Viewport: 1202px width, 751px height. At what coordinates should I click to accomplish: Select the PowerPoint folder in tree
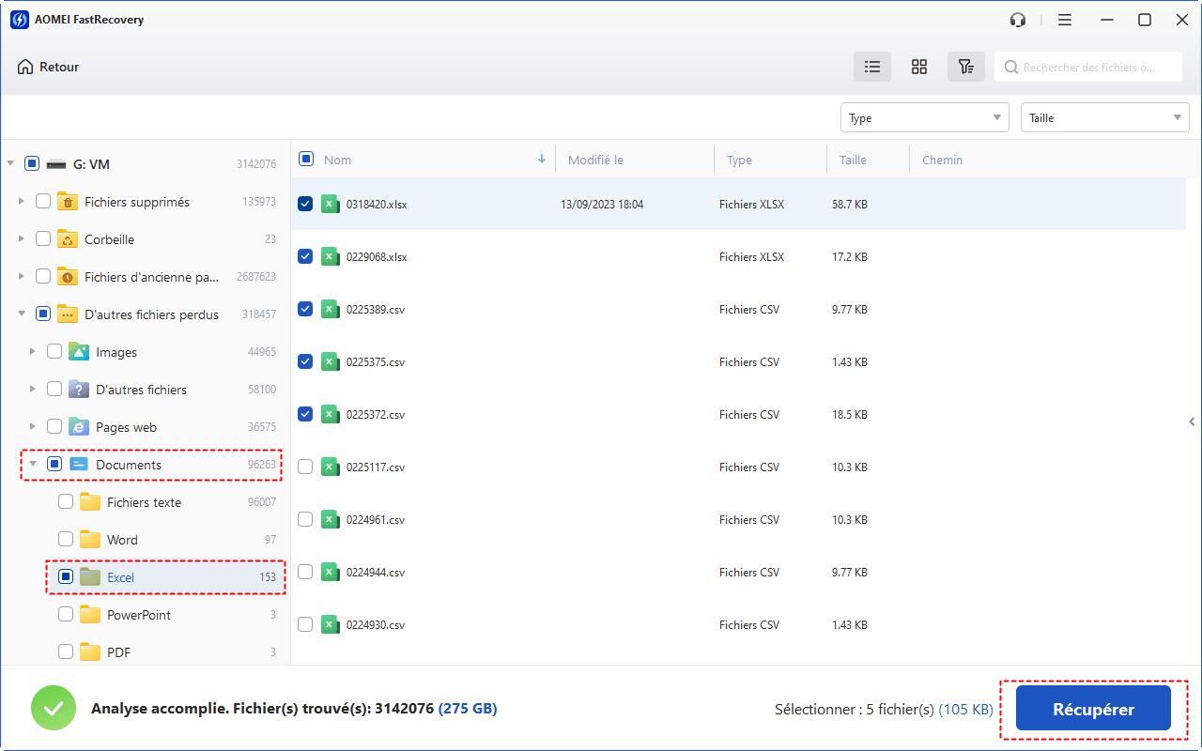tap(138, 615)
